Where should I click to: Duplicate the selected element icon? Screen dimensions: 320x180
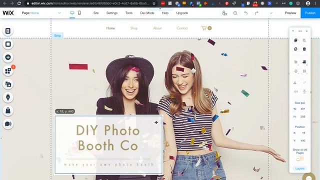click(295, 49)
